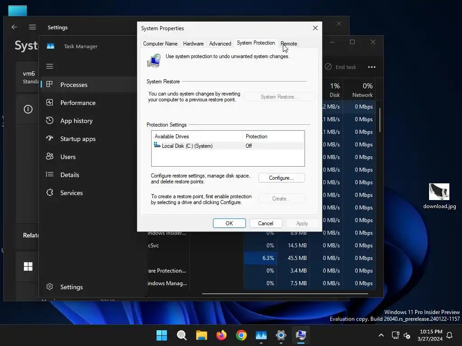462x346 pixels.
Task: Open Task Manager more options ellipsis
Action: pyautogui.click(x=372, y=67)
